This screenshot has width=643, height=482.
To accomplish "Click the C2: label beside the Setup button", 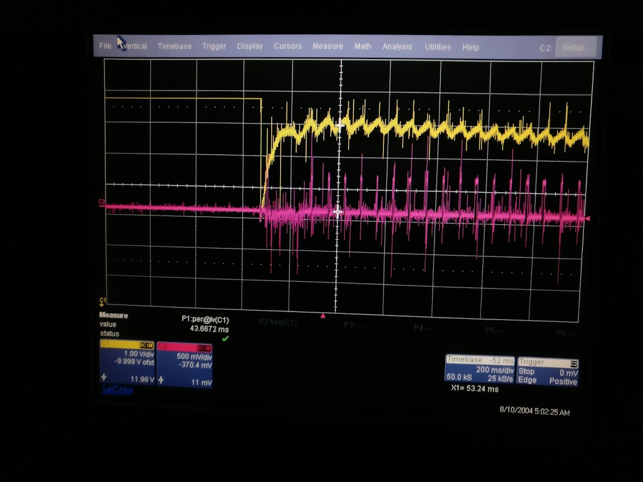I will click(545, 49).
